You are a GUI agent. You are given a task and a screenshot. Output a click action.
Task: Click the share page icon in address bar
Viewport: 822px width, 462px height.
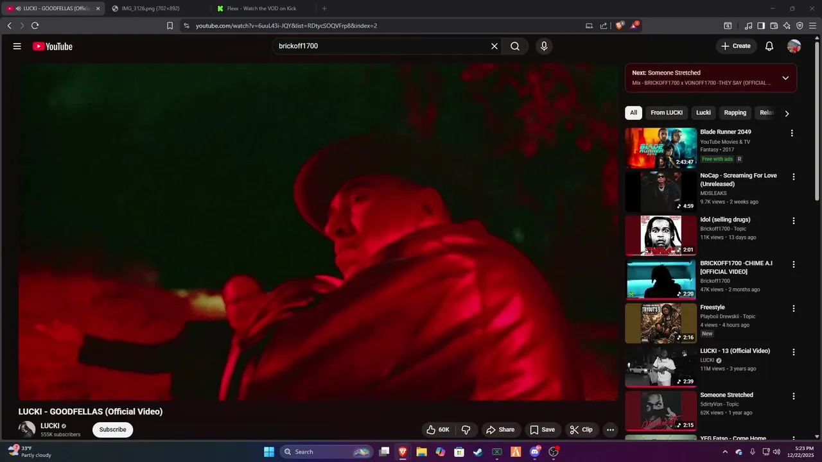coord(604,26)
